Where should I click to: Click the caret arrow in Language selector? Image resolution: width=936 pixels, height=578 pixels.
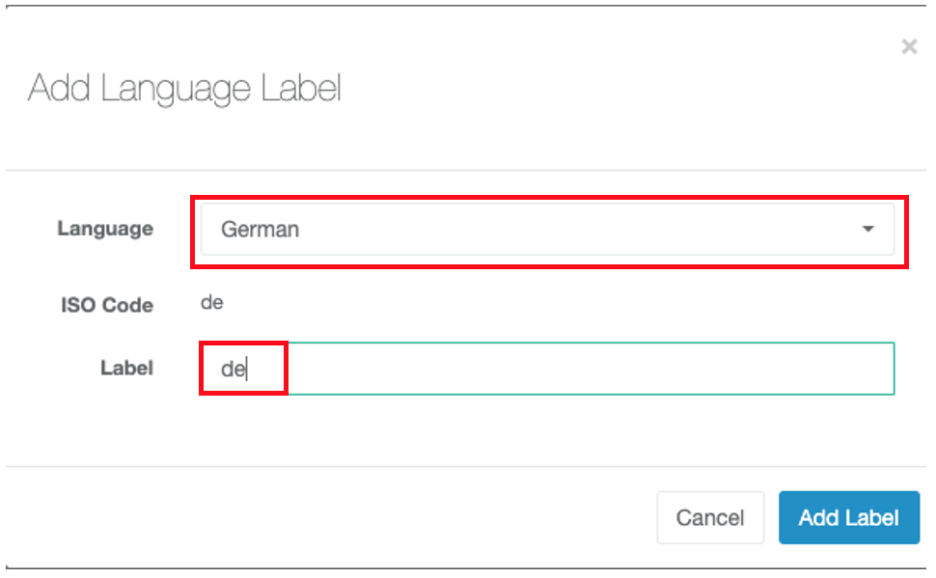[x=867, y=230]
